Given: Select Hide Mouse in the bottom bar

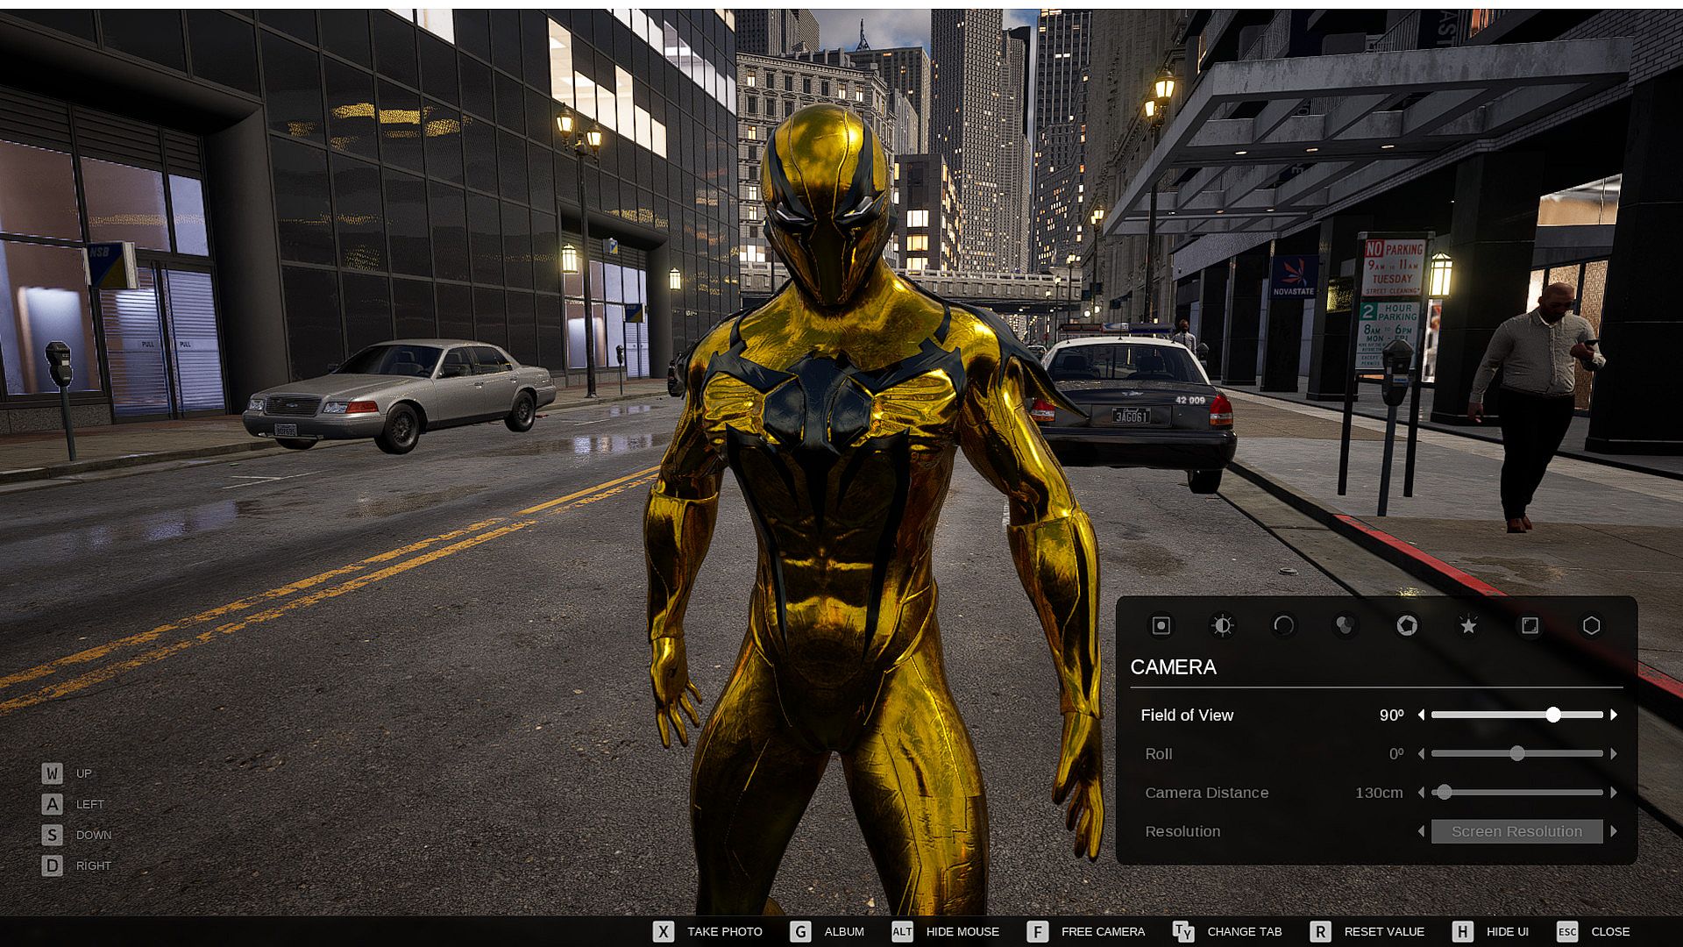Looking at the screenshot, I should (945, 931).
